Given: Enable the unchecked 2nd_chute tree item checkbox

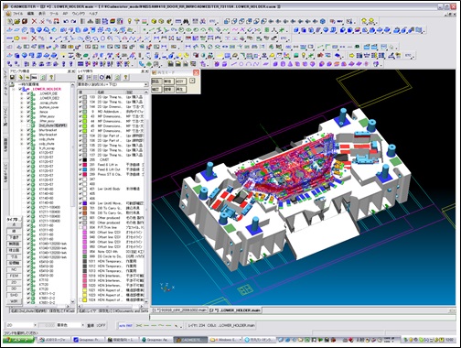Looking at the screenshot, I should [28, 125].
